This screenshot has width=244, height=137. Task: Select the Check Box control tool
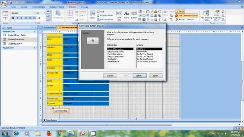pyautogui.click(x=148, y=16)
